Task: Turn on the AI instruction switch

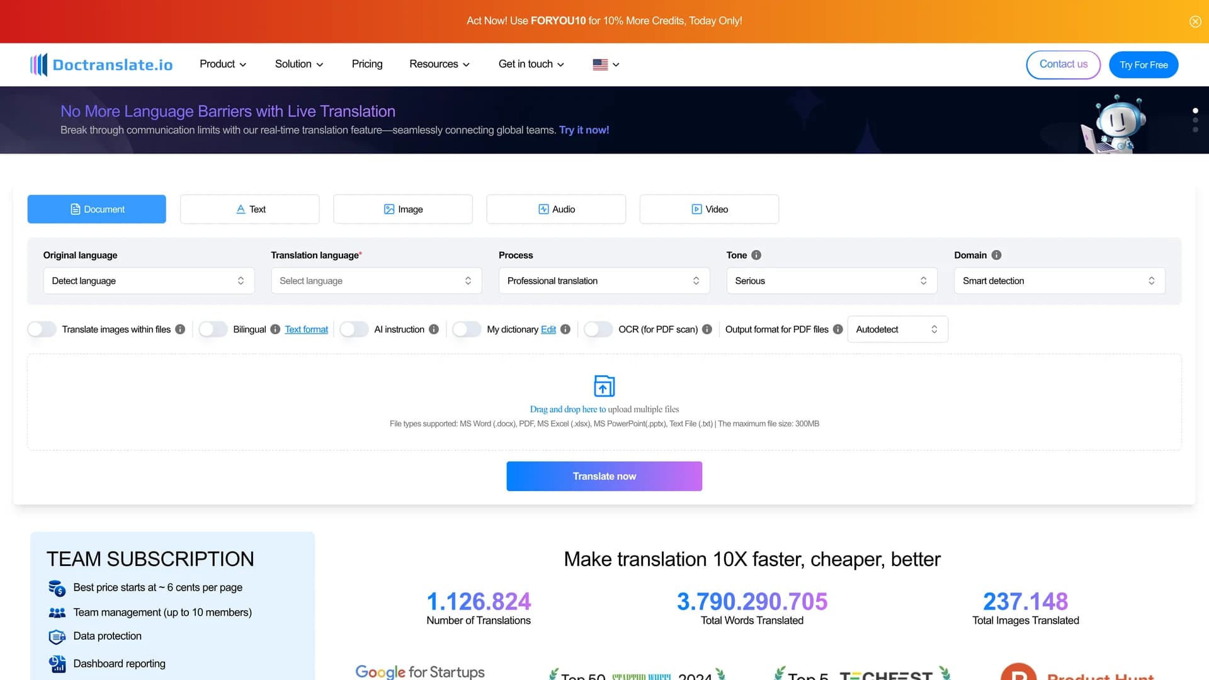Action: (x=354, y=329)
